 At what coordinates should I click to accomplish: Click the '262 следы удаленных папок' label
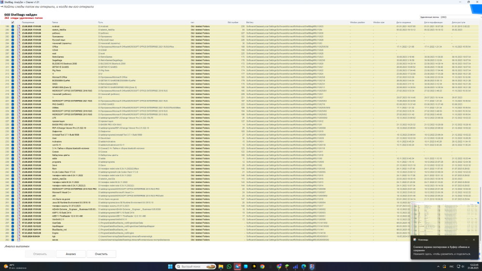[23, 18]
